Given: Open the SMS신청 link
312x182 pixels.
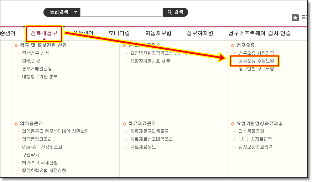Looking at the screenshot, I should pos(31,61).
